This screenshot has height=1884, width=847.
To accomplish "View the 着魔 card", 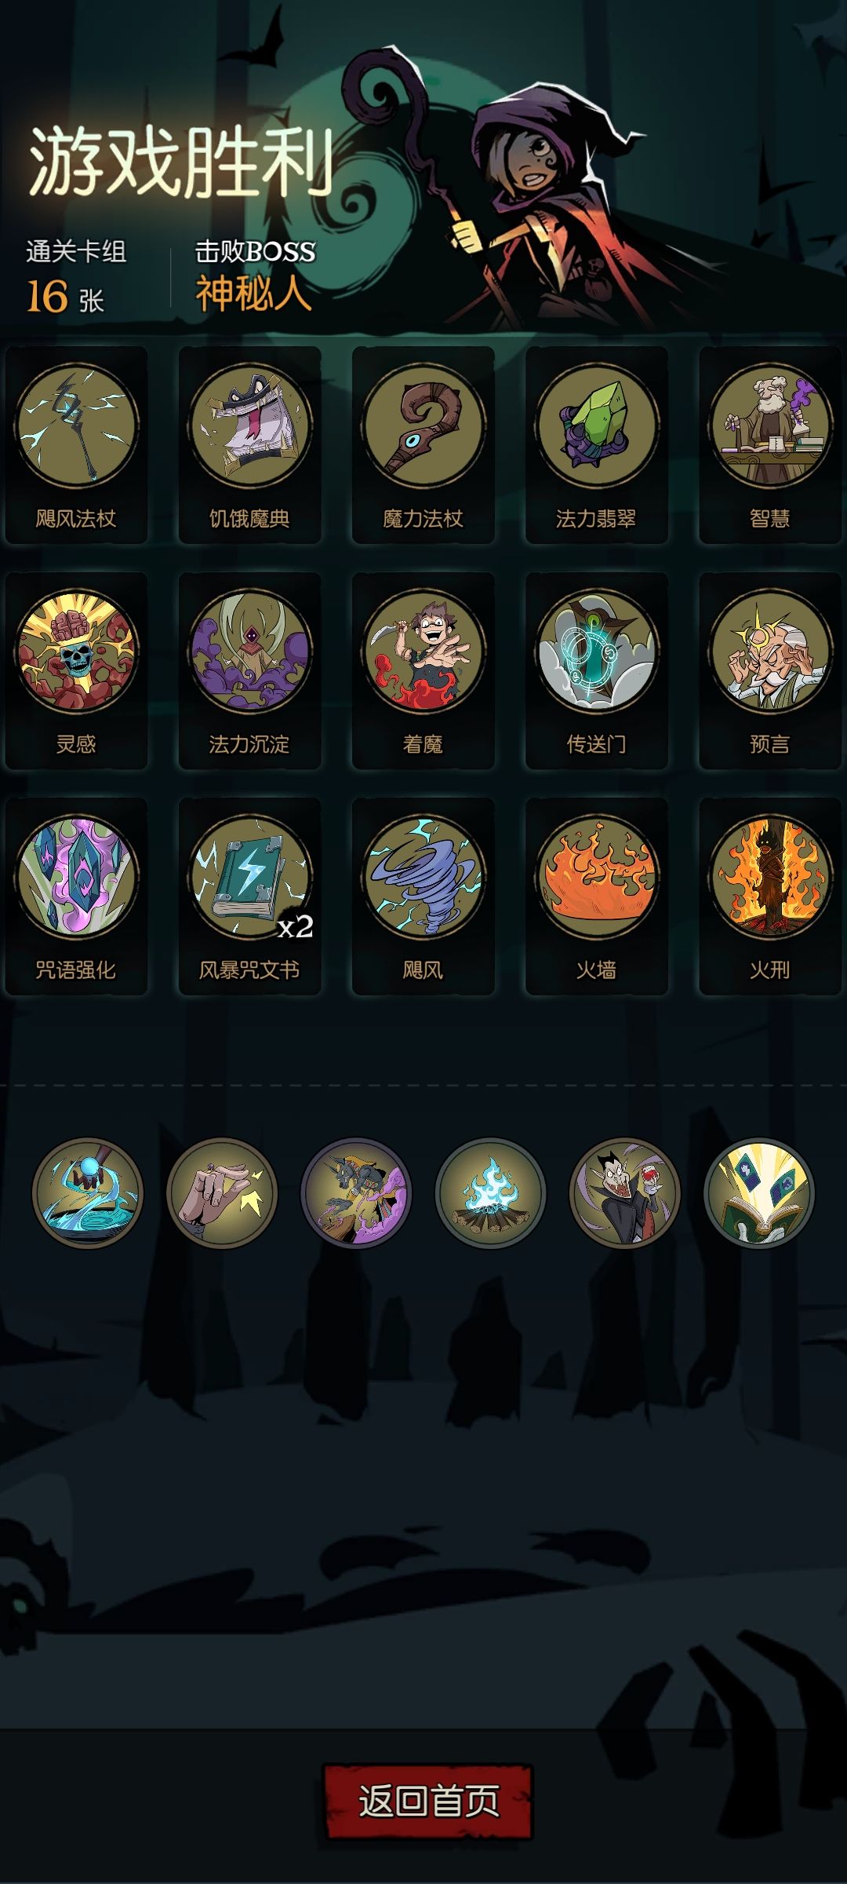I will (423, 671).
